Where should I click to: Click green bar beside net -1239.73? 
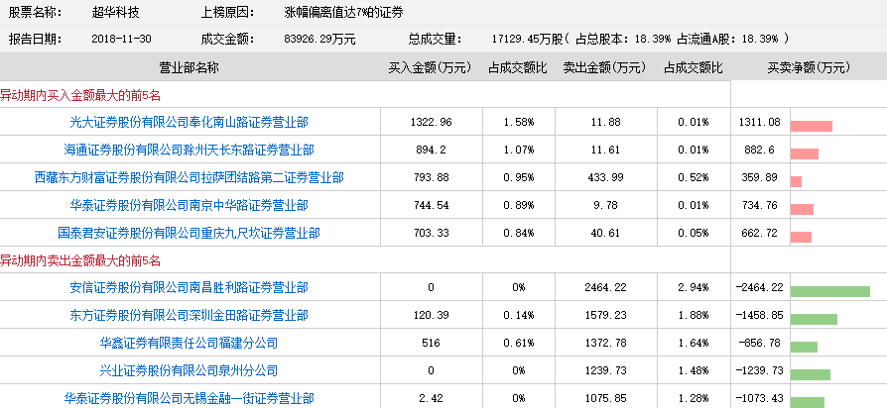810,374
